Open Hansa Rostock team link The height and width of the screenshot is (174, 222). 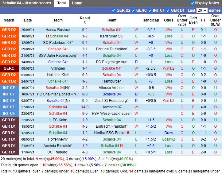[x=58, y=30]
